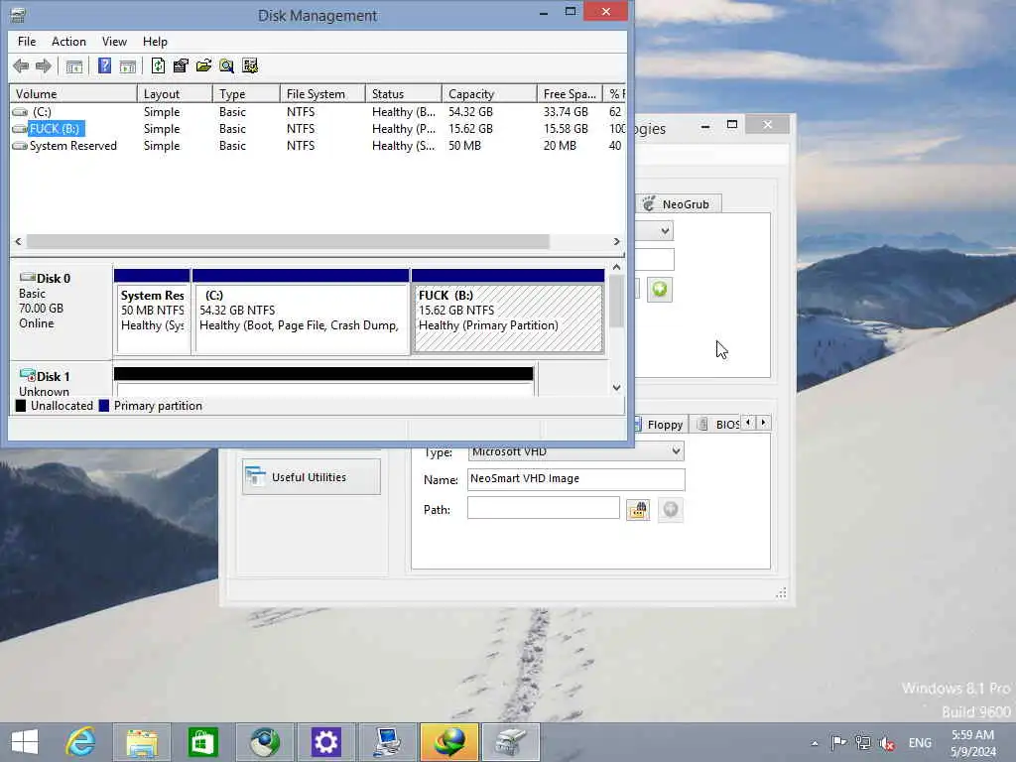Switch to Disk Management taskbar icon

[x=511, y=742]
